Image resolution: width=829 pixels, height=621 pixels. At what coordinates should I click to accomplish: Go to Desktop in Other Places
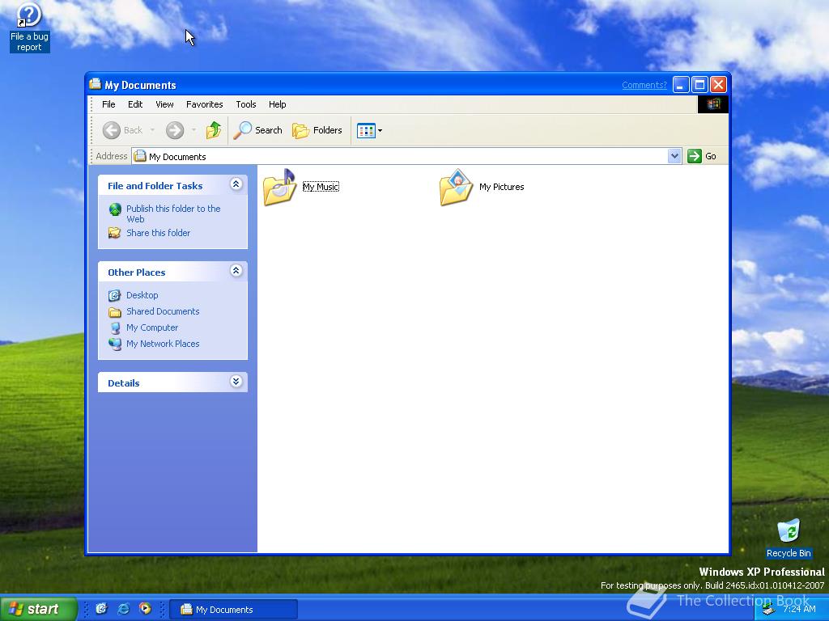(142, 295)
